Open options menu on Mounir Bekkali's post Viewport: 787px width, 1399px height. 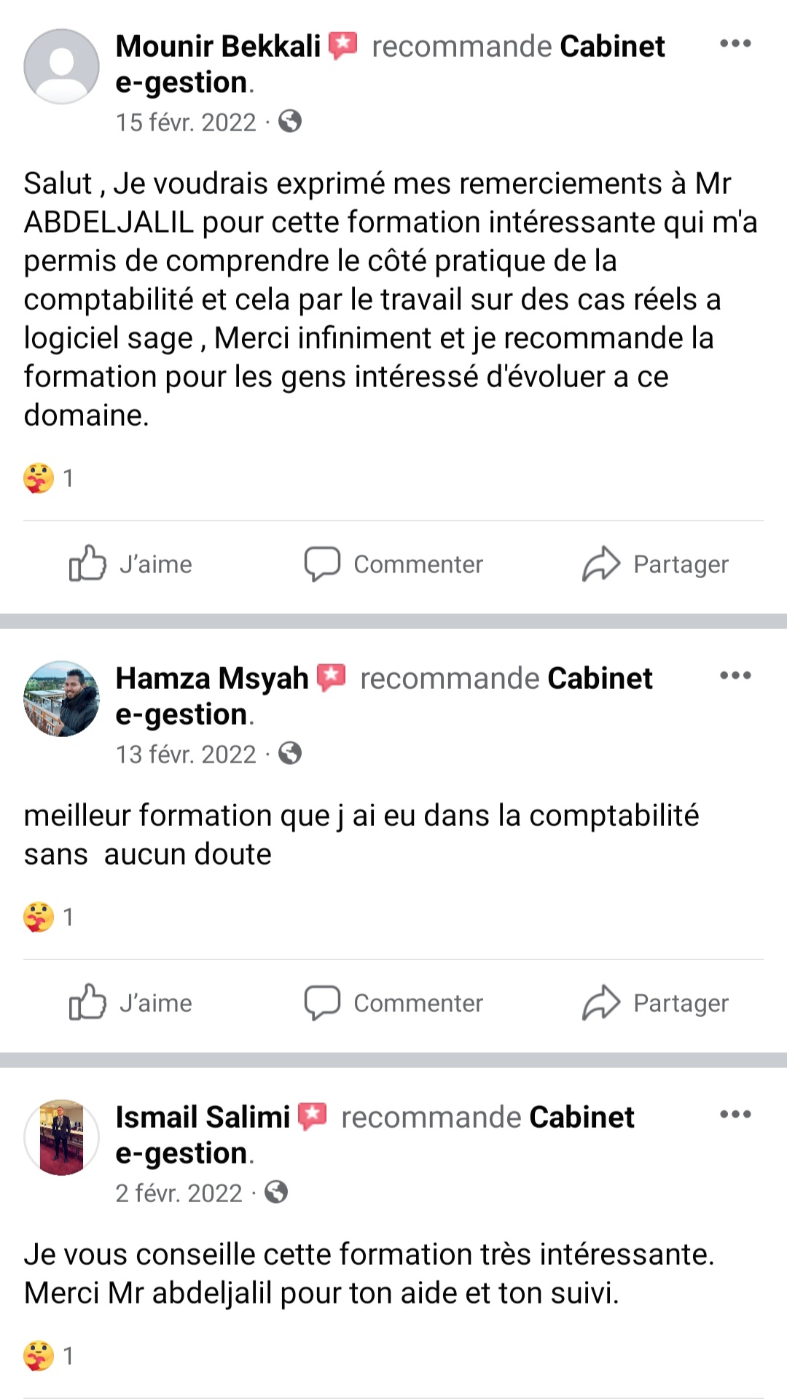735,44
